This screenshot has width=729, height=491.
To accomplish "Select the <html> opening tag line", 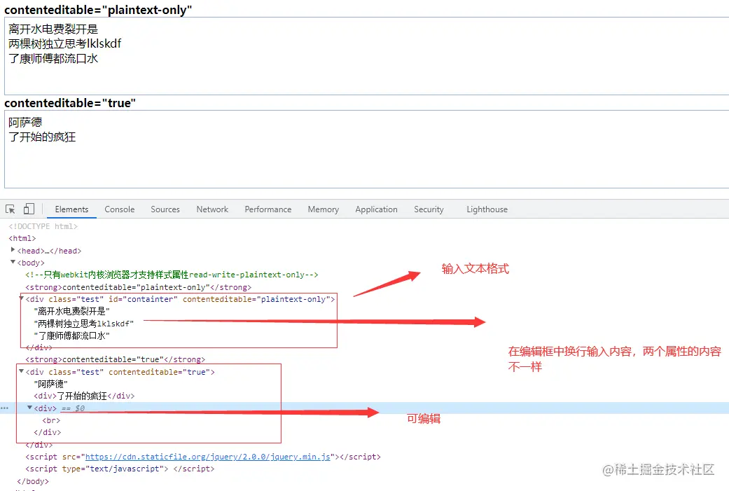I will (x=22, y=238).
